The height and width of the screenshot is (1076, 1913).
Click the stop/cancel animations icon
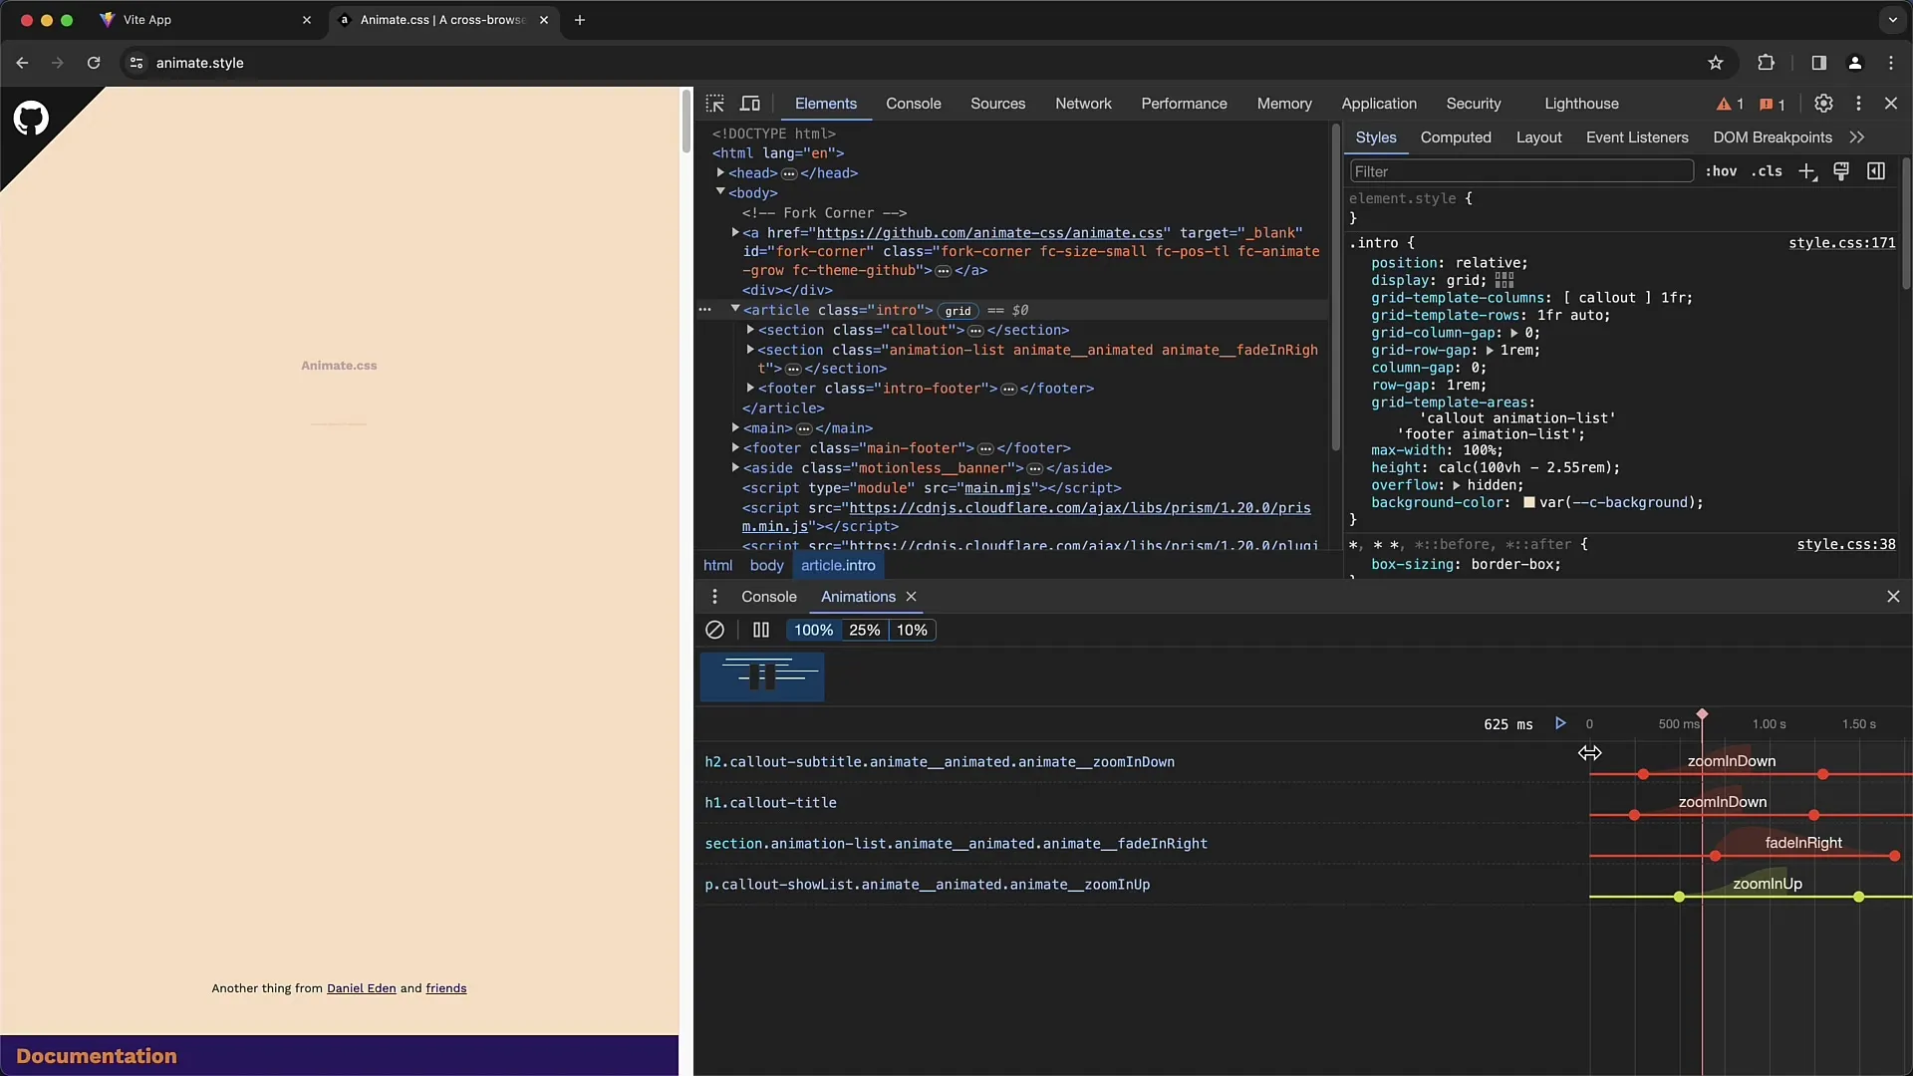[714, 630]
